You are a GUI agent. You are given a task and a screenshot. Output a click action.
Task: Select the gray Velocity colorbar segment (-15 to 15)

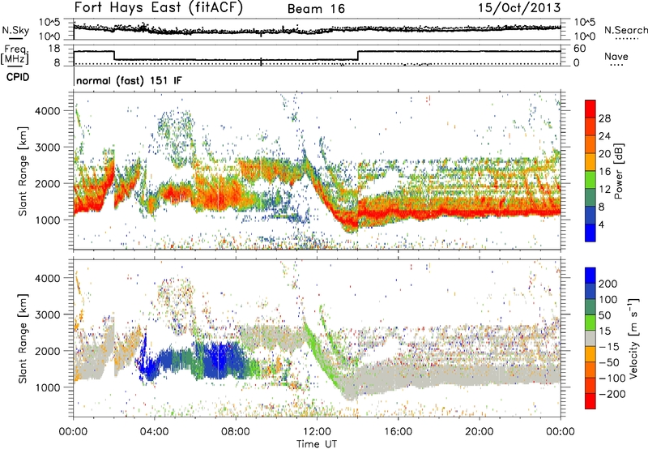click(x=590, y=338)
